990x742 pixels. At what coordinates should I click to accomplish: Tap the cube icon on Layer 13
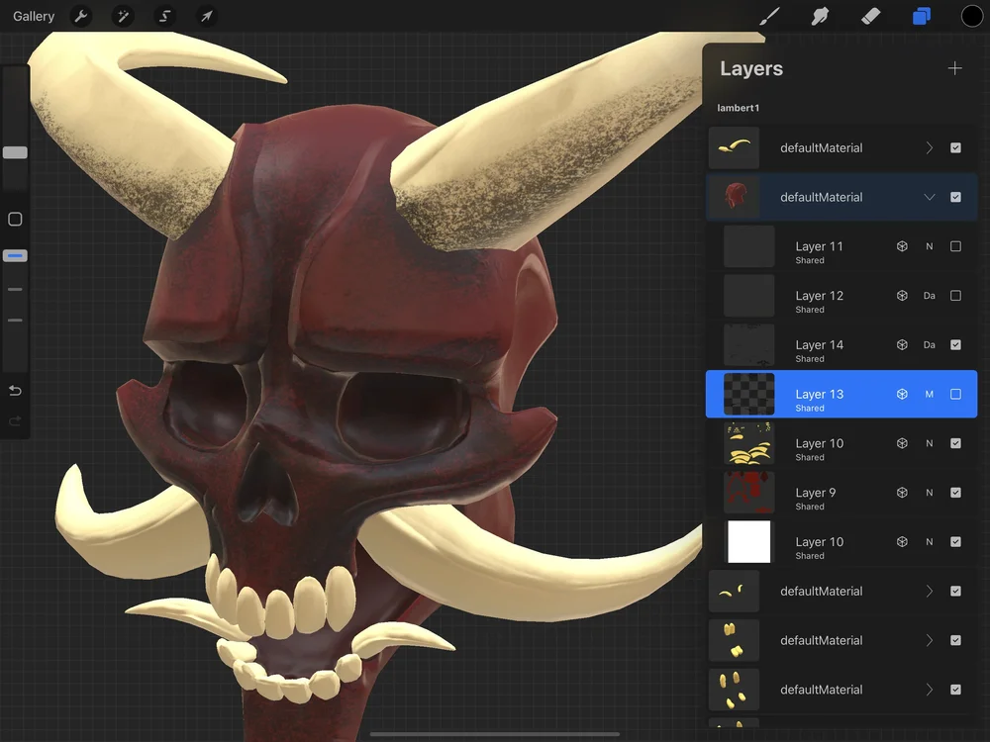902,394
